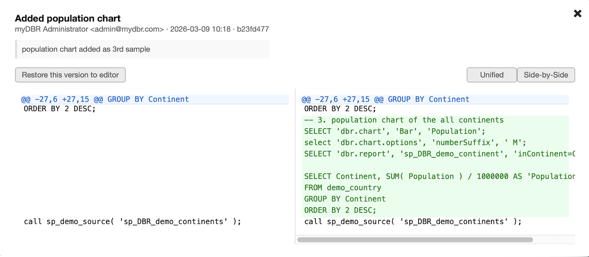Click the commit hash b23fd477
This screenshot has width=589, height=257.
(253, 29)
